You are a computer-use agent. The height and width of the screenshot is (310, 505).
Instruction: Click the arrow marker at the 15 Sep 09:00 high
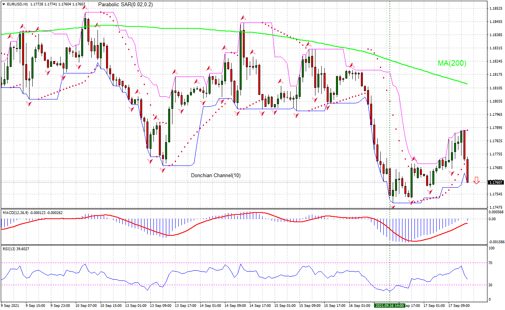[308, 44]
